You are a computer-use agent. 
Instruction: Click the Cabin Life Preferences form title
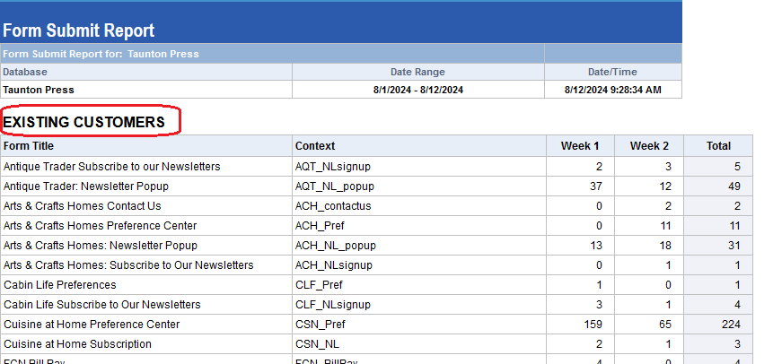coord(60,285)
